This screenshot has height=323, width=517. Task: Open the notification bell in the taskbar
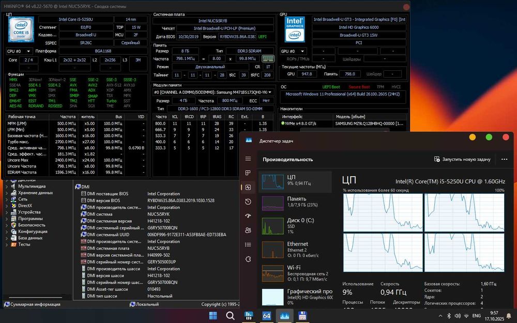tap(509, 316)
